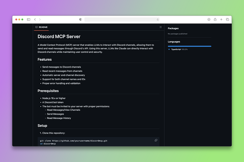Screen dimensions: 244x162
Task: Click the TypeScript language blue bar
Action: pos(189,46)
